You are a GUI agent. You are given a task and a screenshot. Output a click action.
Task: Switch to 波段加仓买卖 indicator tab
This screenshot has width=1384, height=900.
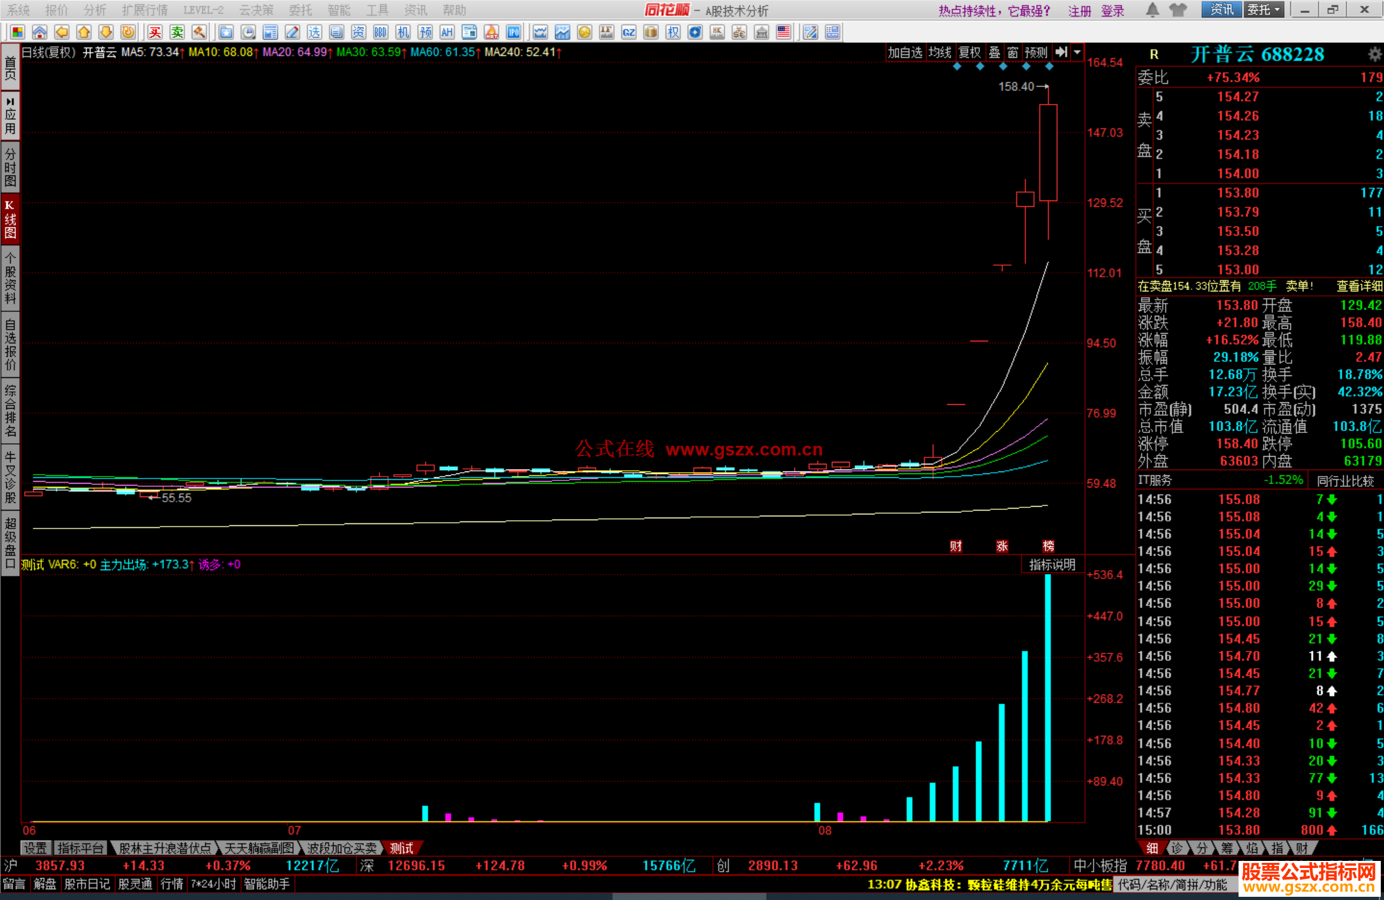click(342, 848)
